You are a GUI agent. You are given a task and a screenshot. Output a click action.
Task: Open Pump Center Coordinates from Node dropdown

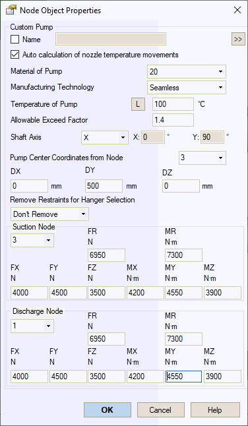(202, 158)
